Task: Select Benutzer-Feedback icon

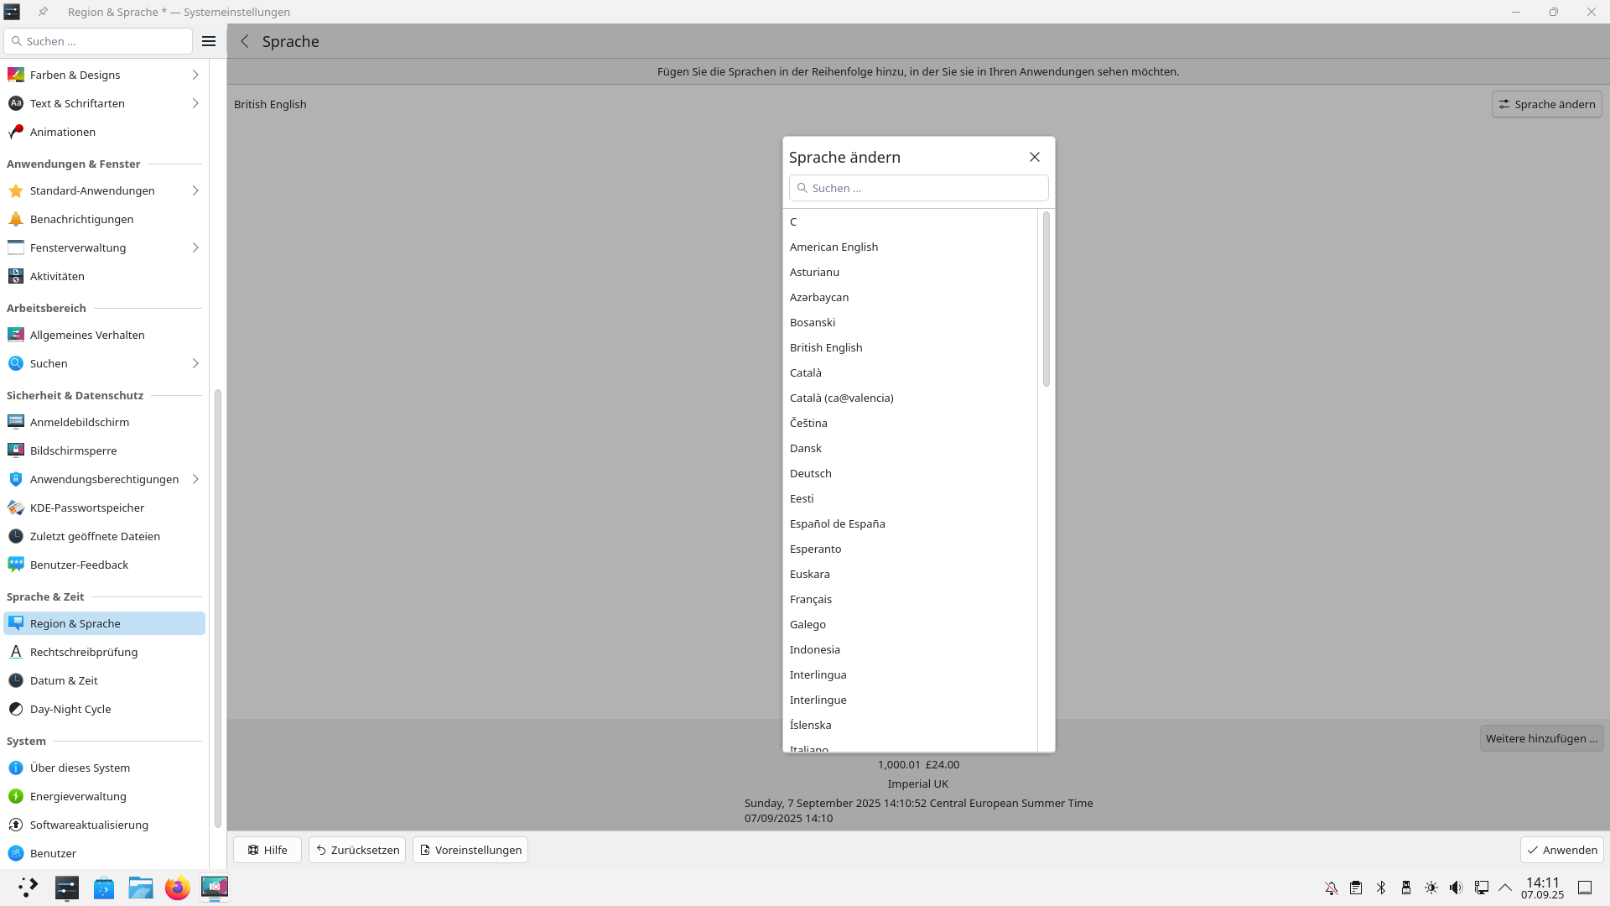Action: click(15, 565)
